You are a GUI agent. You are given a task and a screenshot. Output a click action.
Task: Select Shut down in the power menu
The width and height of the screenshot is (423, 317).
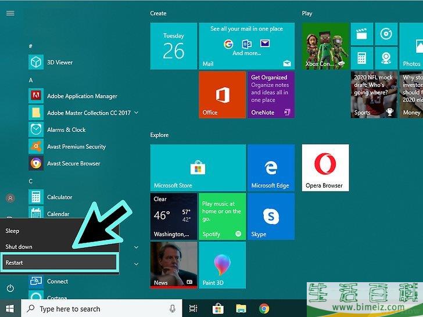(x=19, y=247)
